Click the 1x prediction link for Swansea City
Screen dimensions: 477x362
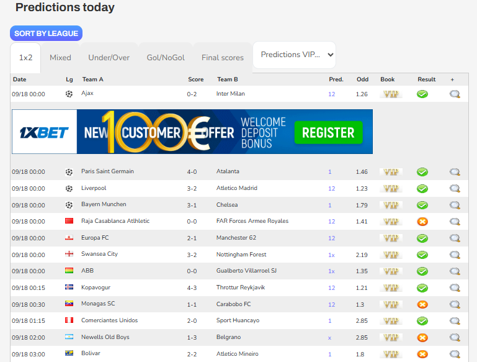coord(331,255)
